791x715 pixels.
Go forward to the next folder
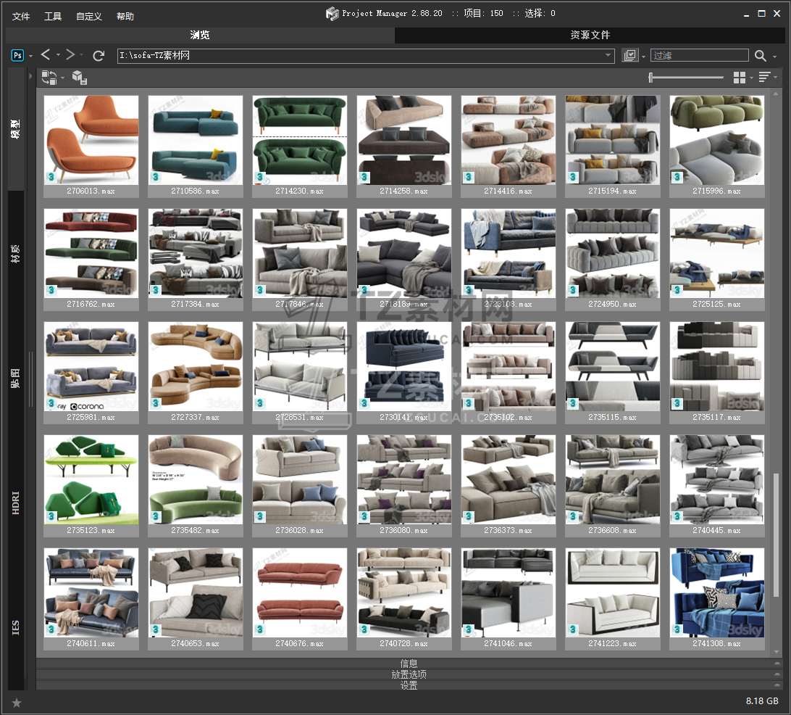[x=70, y=55]
